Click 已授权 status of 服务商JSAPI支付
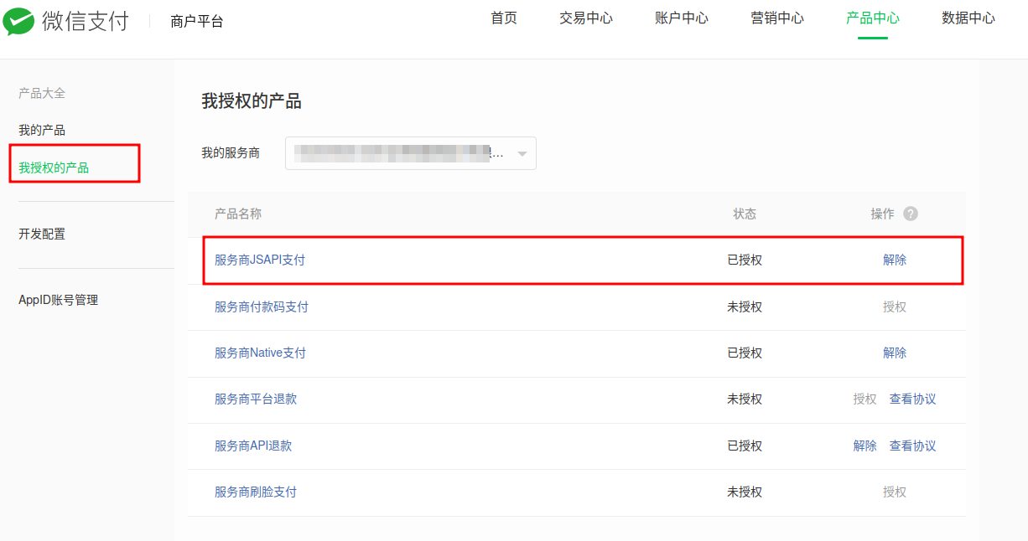 click(745, 260)
